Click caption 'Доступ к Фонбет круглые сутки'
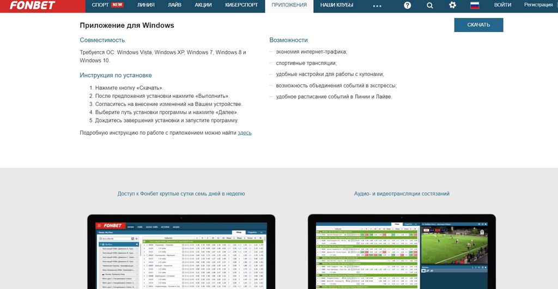Image resolution: width=558 pixels, height=289 pixels. (x=181, y=193)
